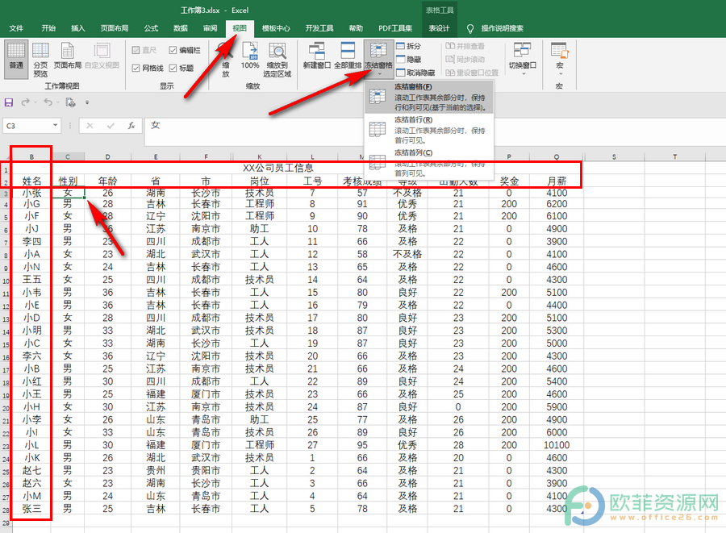Screen dimensions: 726x533
Task: Switch to the 公式 ribbon tab
Action: [x=151, y=28]
